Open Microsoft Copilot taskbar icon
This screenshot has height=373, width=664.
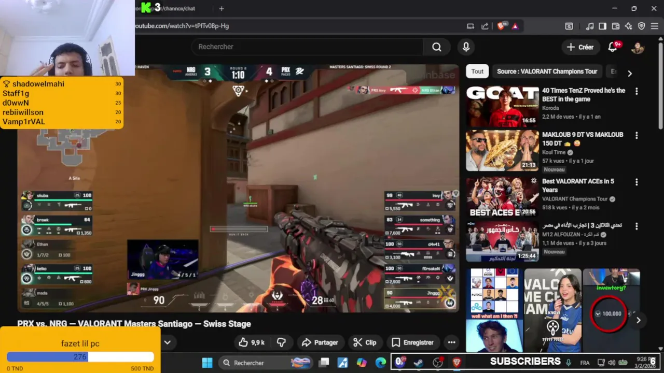point(362,363)
